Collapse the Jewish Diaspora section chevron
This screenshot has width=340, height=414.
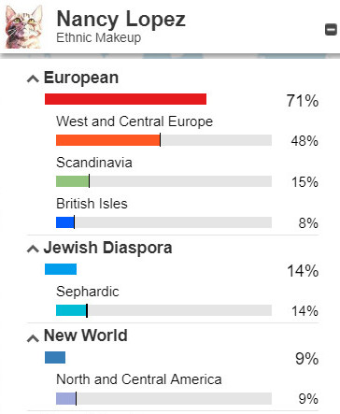pos(33,249)
